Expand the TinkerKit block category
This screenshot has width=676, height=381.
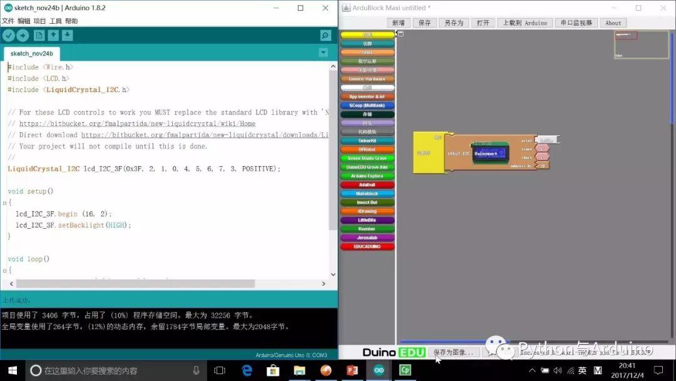367,140
